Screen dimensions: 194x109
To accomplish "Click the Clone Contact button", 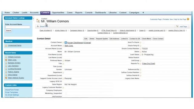I will [158, 39].
